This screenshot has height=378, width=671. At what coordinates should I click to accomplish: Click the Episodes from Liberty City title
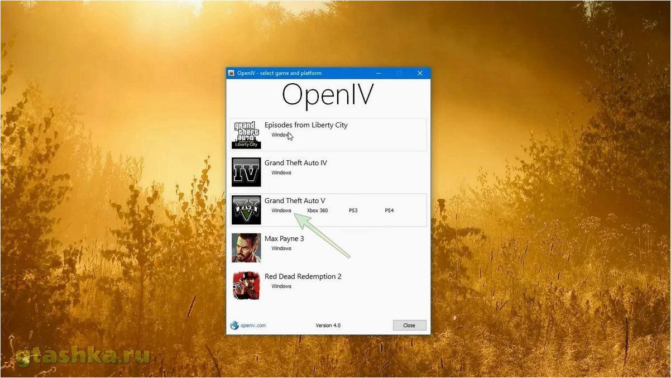306,125
